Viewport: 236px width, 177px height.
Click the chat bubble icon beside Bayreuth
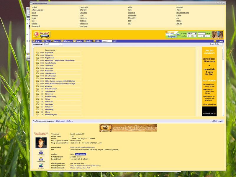tap(37, 53)
